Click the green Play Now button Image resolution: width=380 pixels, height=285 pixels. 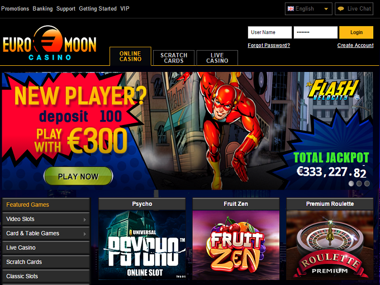[x=78, y=176]
